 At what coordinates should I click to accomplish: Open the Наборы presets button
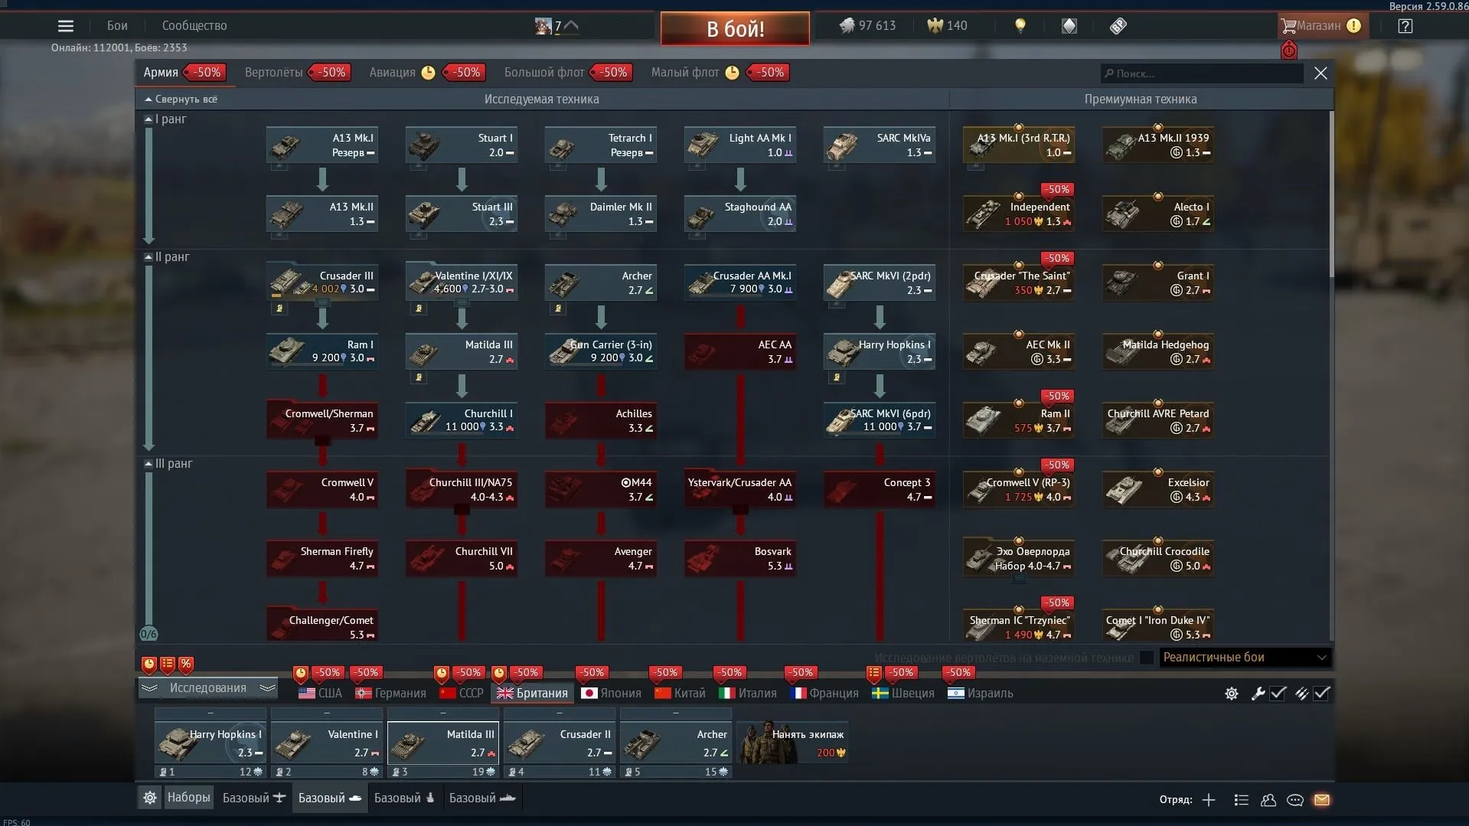click(188, 798)
